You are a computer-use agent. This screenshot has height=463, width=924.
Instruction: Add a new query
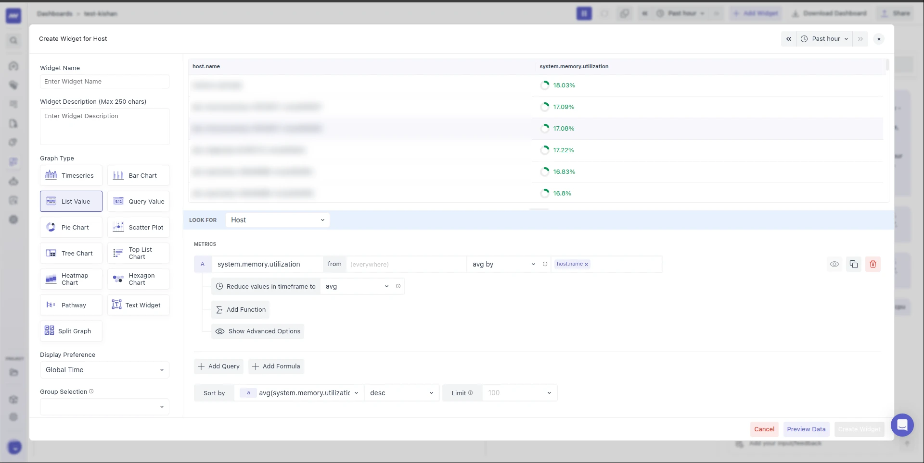[218, 366]
